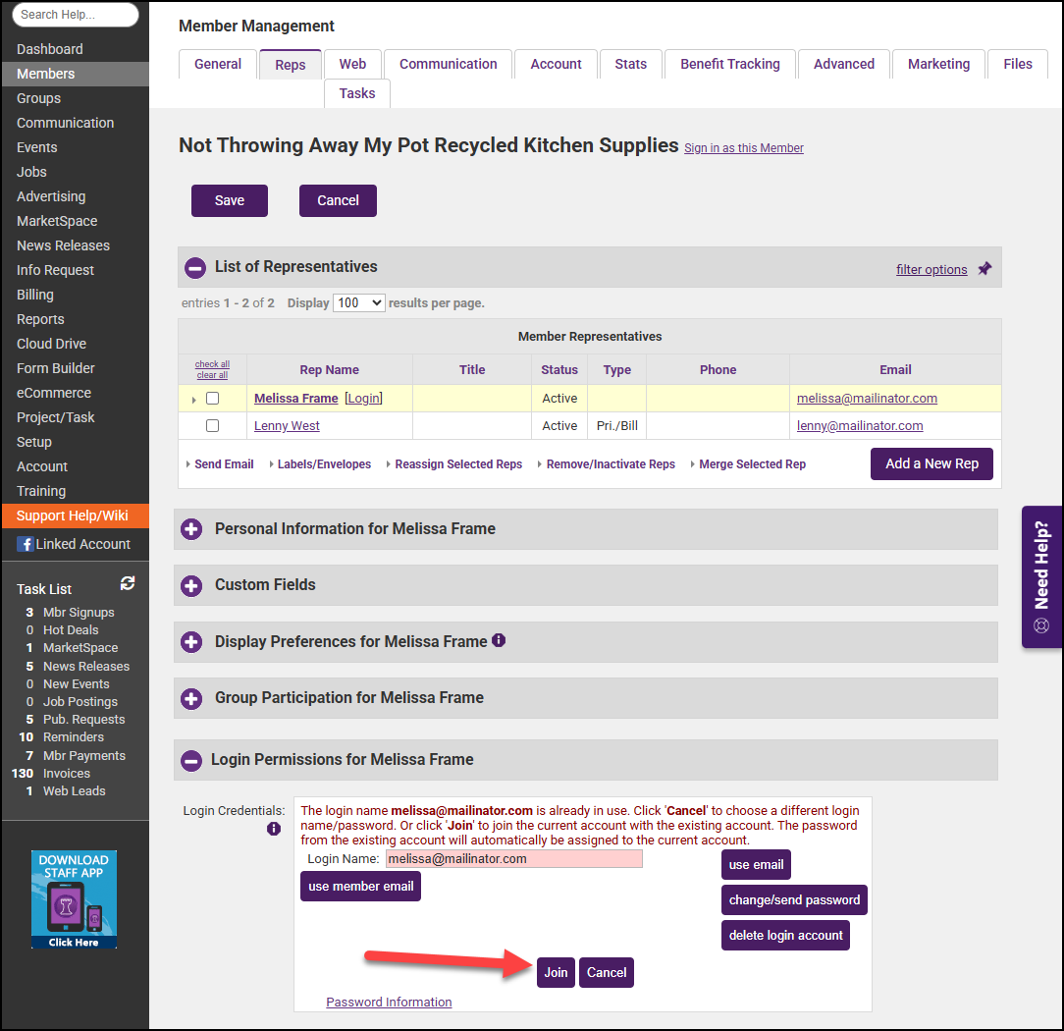This screenshot has height=1031, width=1064.
Task: Click the Join button
Action: tap(556, 973)
